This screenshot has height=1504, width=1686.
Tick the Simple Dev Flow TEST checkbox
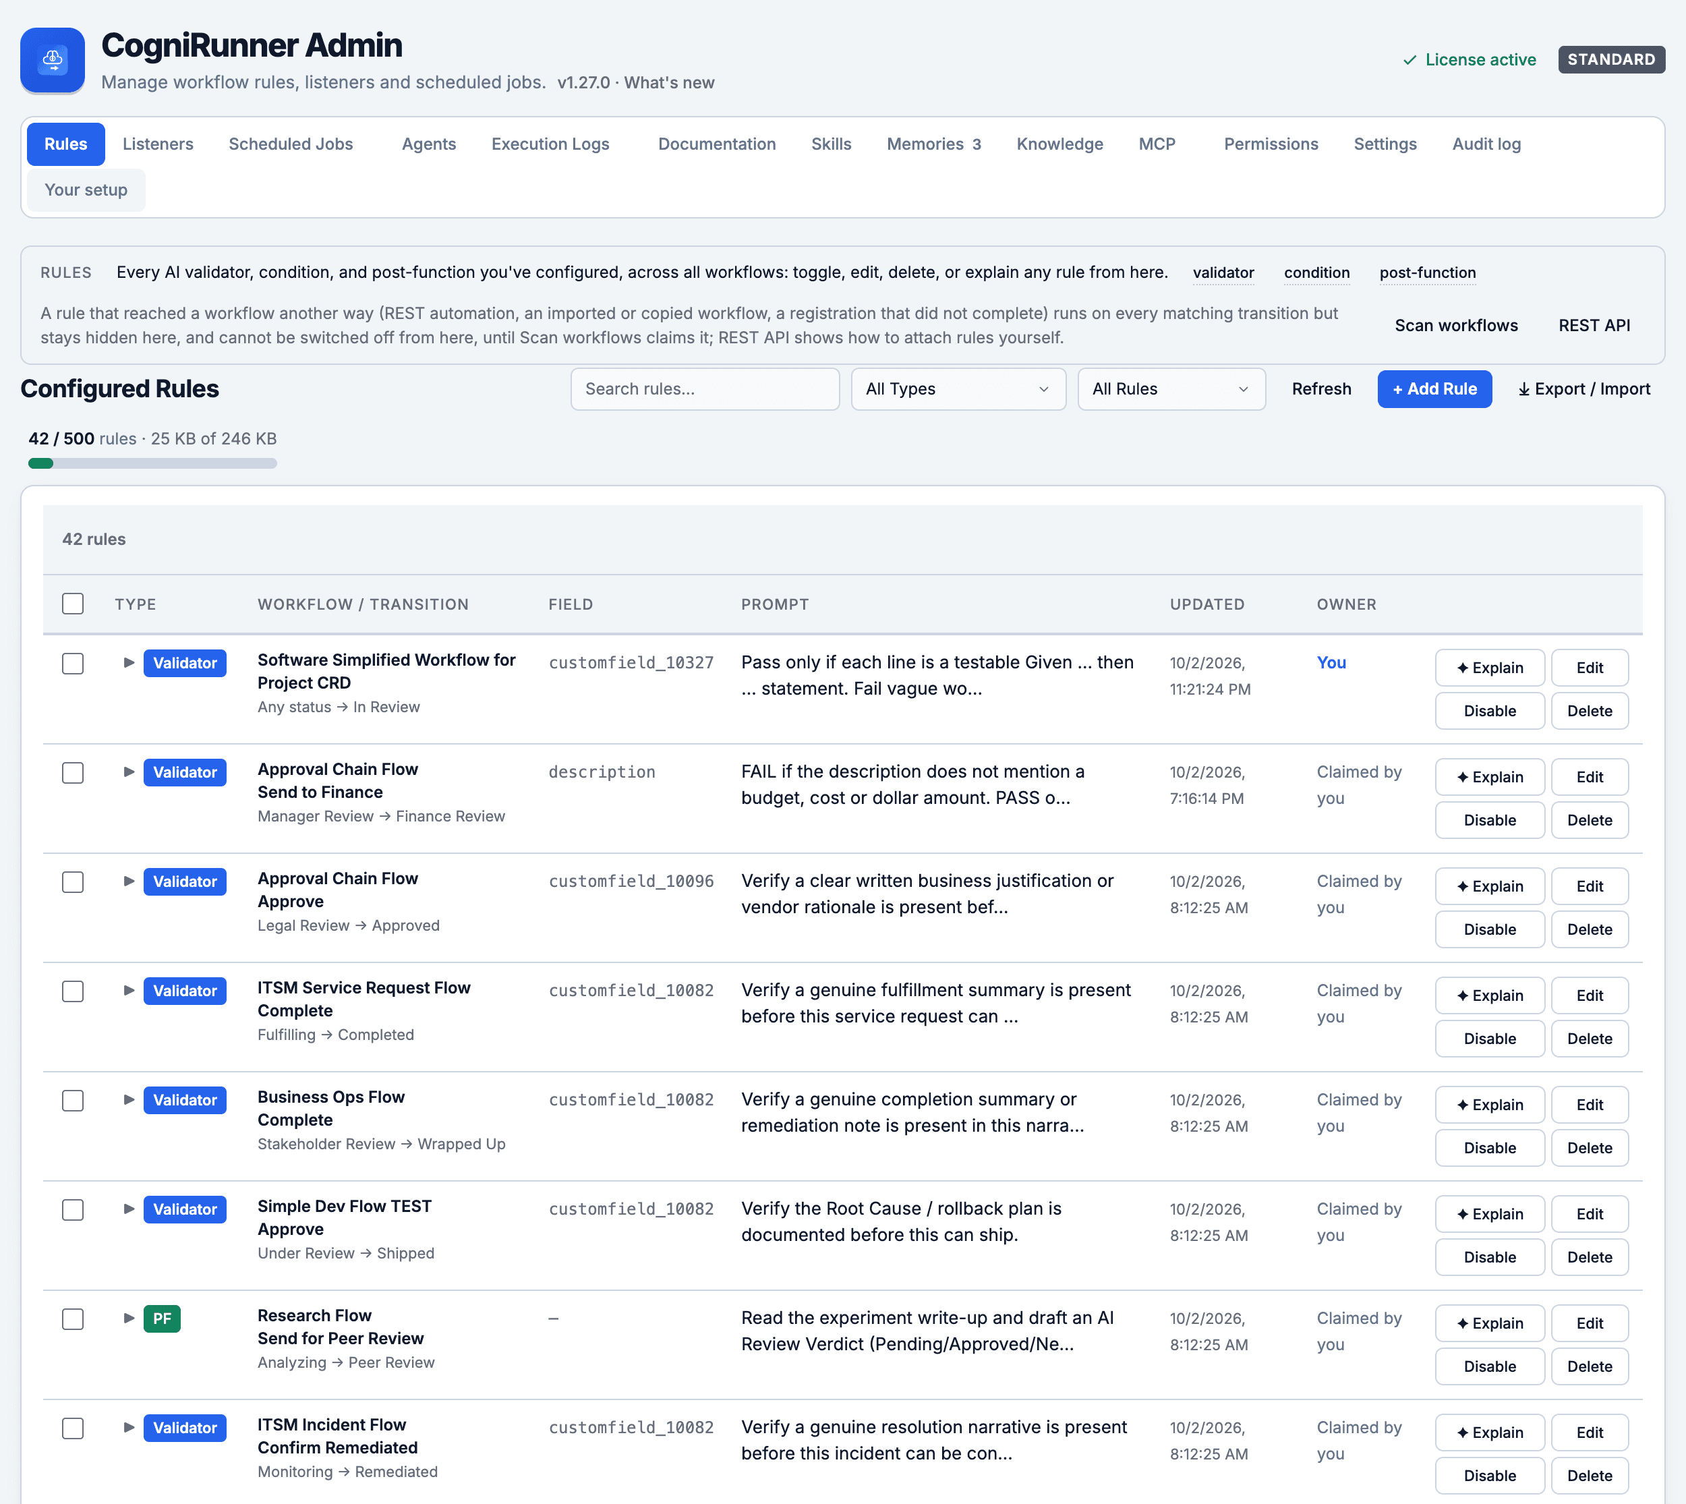click(x=73, y=1210)
